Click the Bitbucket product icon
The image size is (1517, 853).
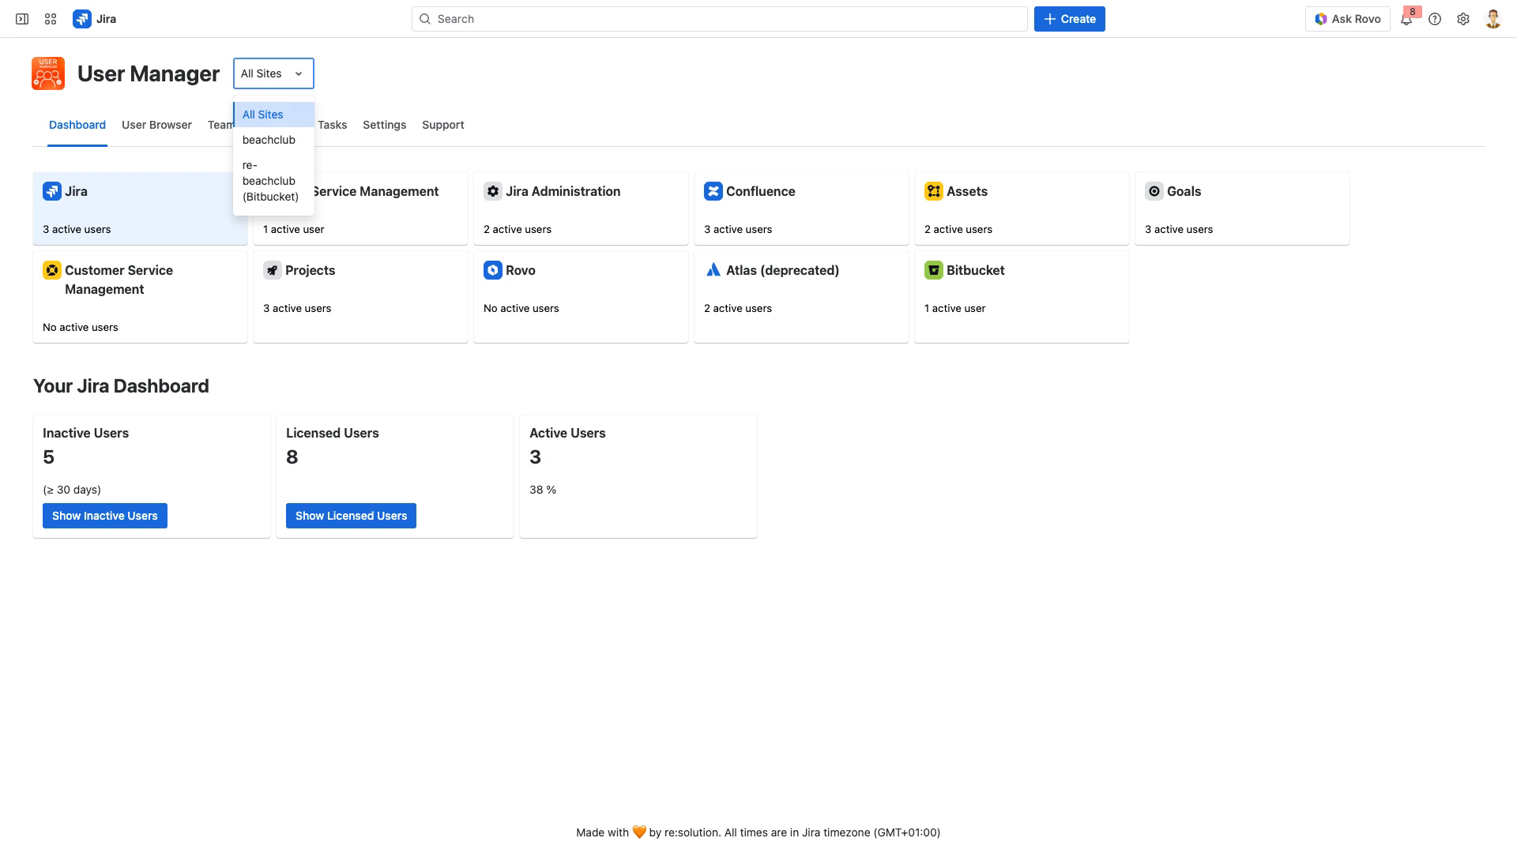(933, 270)
